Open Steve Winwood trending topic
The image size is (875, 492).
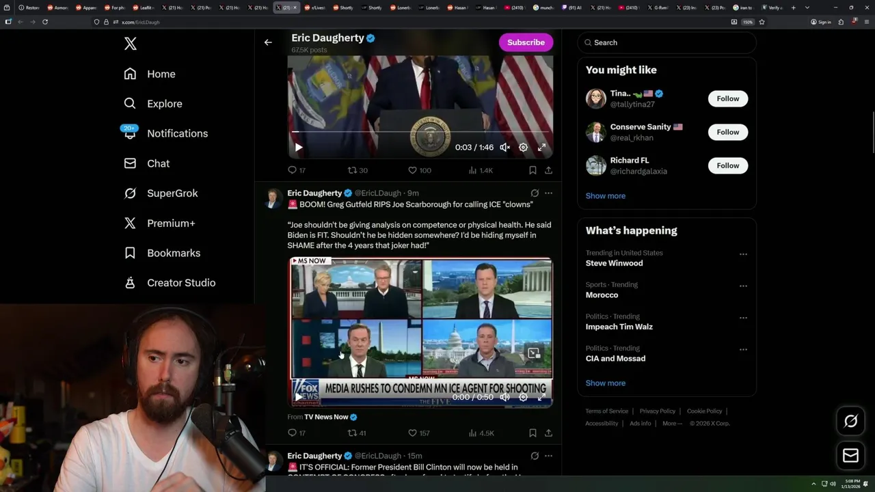[x=614, y=263]
